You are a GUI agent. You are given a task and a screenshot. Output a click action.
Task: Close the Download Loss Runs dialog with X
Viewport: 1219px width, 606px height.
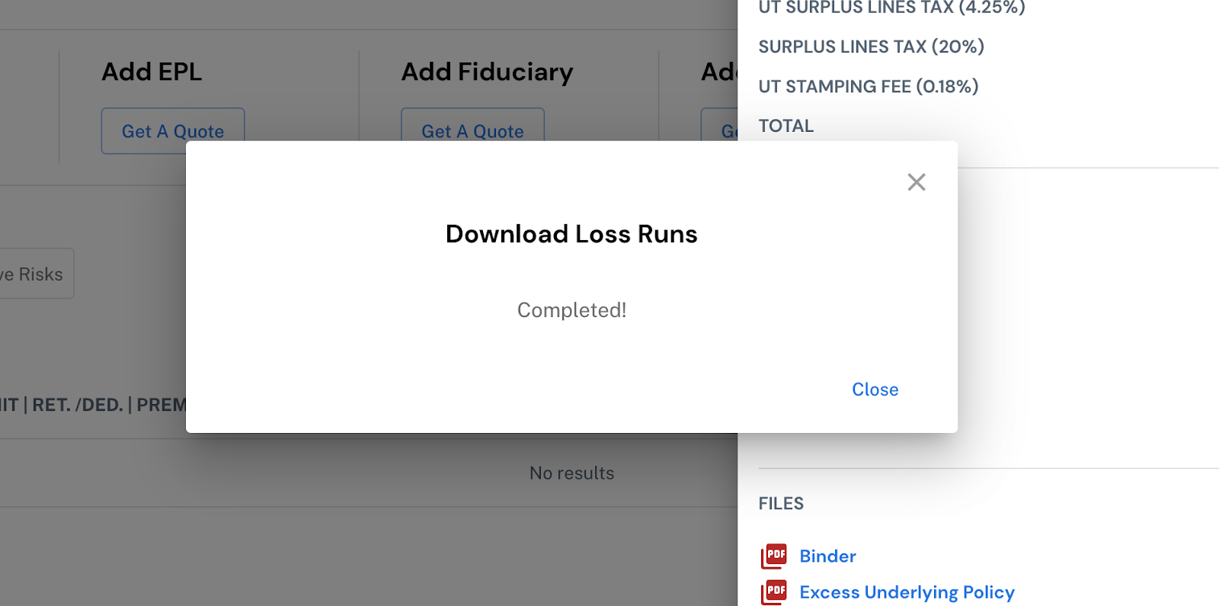click(917, 182)
